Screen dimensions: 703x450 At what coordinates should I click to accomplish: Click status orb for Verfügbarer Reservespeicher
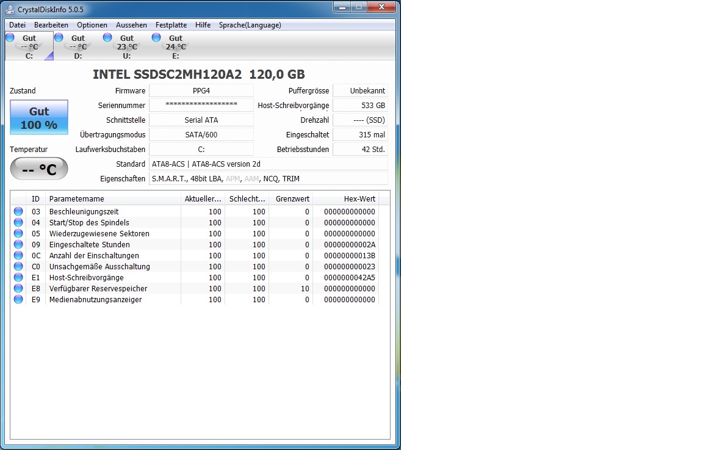[x=18, y=288]
